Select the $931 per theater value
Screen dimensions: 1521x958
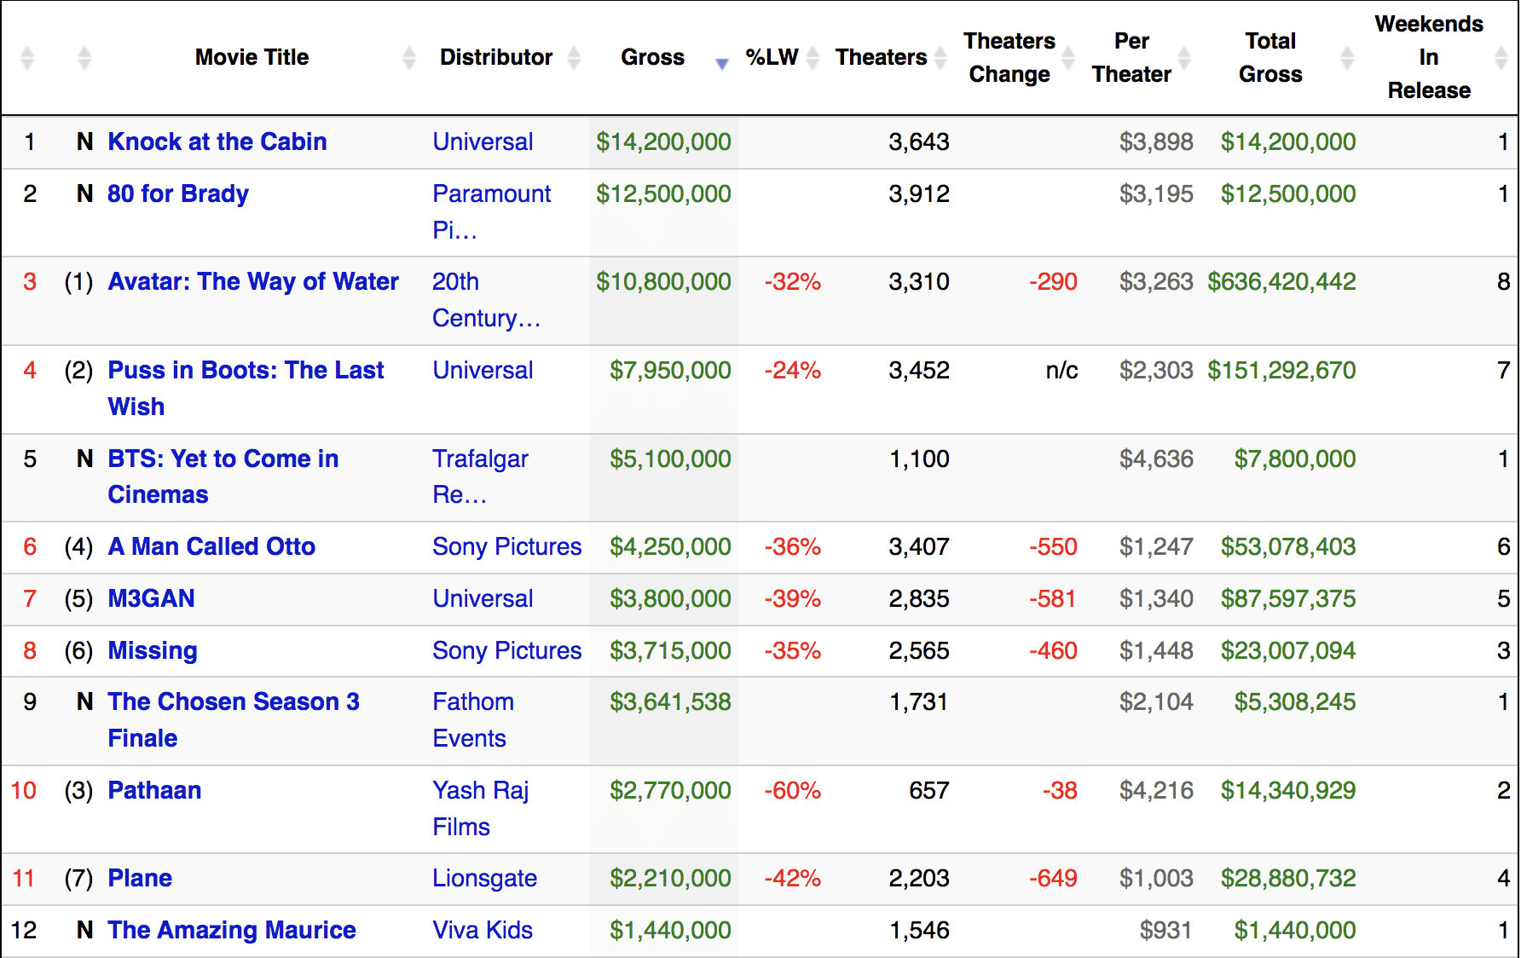tap(1166, 930)
